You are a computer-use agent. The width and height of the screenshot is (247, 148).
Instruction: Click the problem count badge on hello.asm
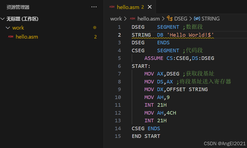click(x=95, y=37)
